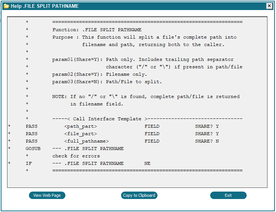Exit the help window
This screenshot has width=276, height=212.
coord(228,195)
